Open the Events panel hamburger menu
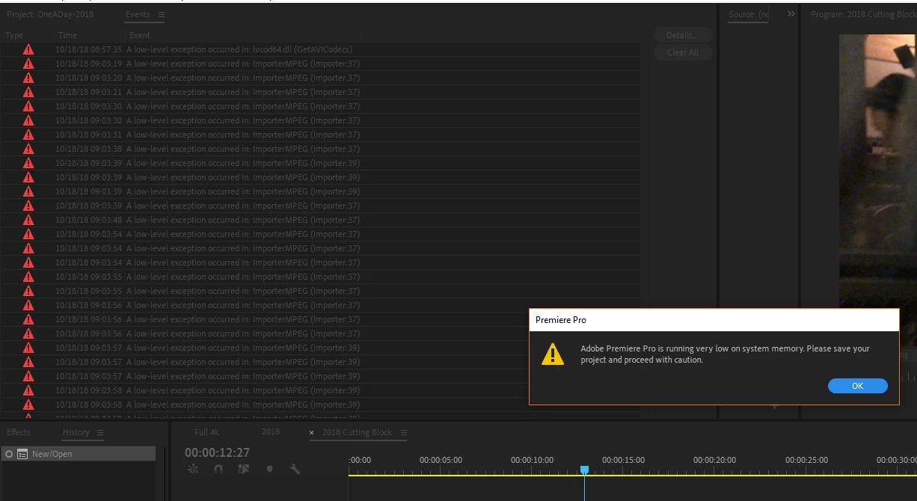The width and height of the screenshot is (917, 501). coord(162,14)
